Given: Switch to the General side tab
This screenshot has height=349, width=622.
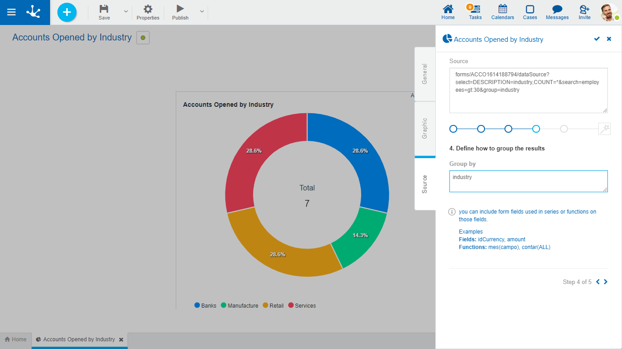Looking at the screenshot, I should 425,74.
